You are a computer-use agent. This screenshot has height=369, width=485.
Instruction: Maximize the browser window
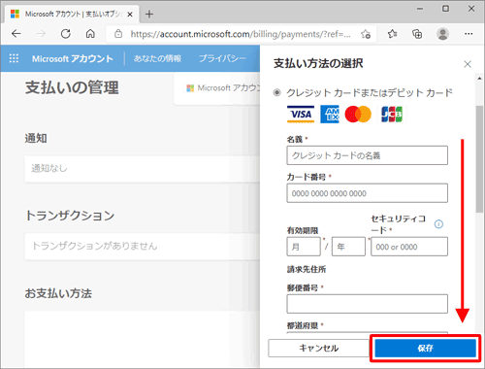(445, 9)
